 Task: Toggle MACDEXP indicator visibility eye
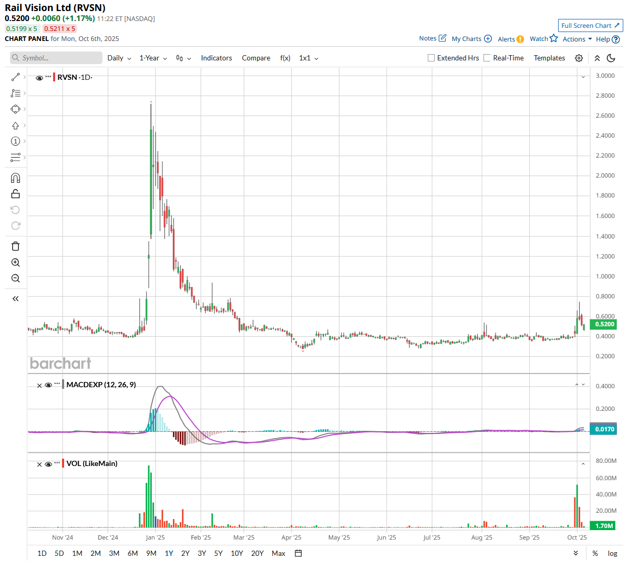click(48, 385)
